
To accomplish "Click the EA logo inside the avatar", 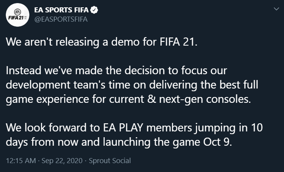I will pos(17,12).
